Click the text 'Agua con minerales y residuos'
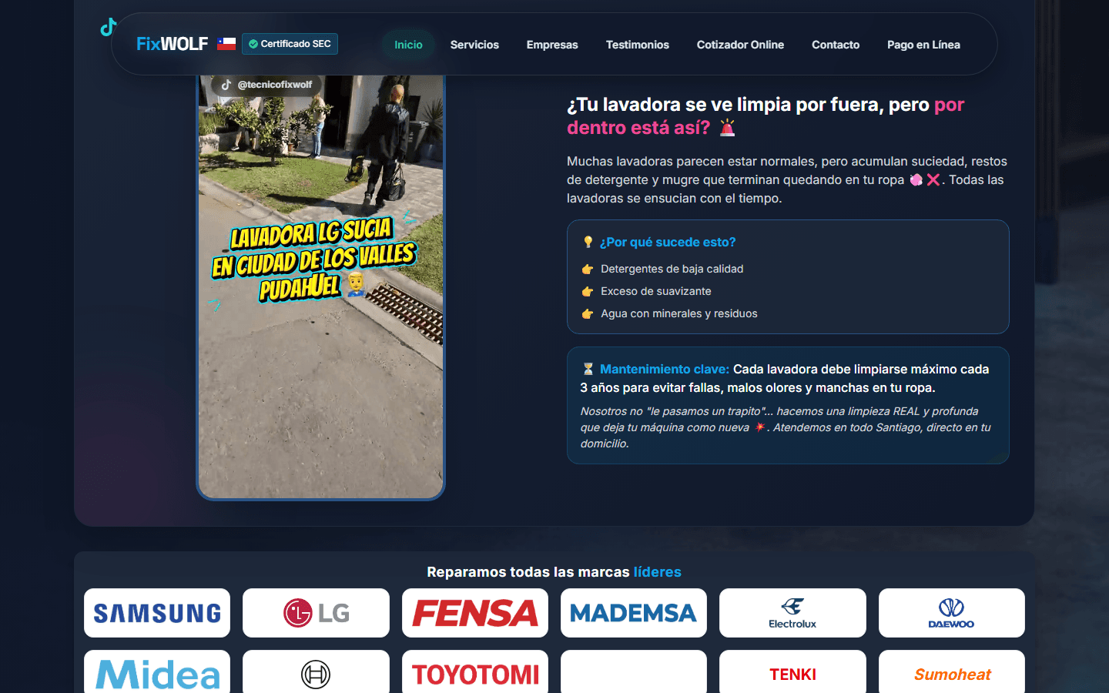Image resolution: width=1109 pixels, height=693 pixels. (x=679, y=313)
